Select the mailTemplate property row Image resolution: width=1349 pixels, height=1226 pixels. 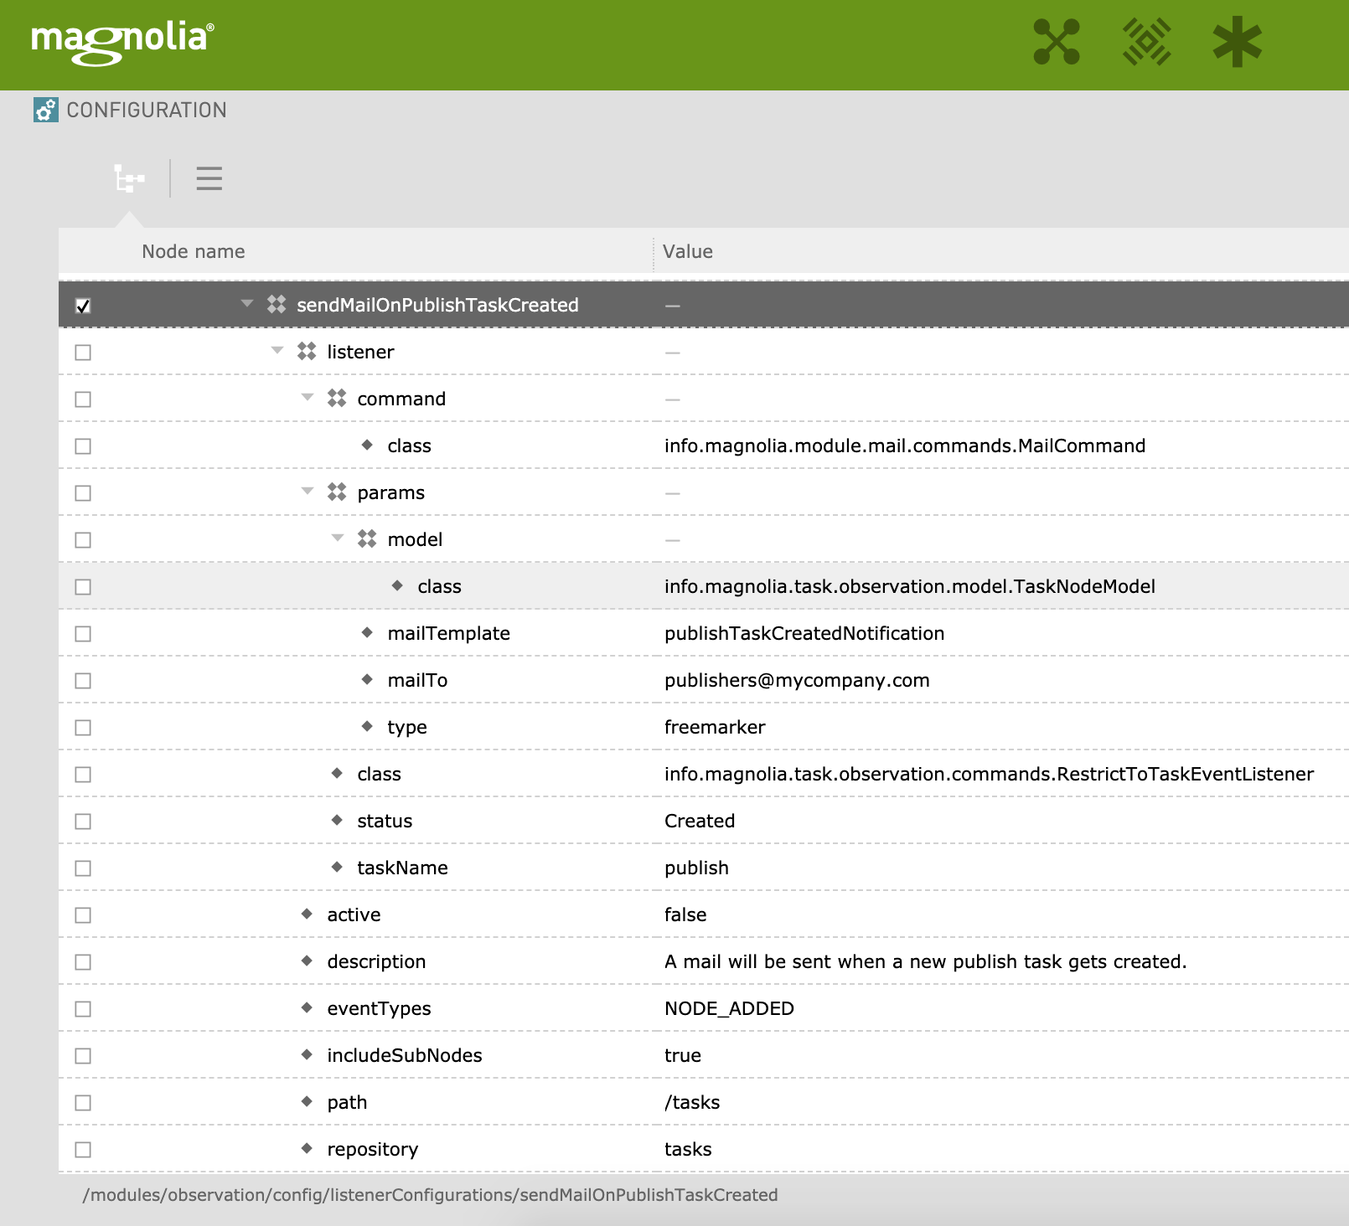[449, 633]
